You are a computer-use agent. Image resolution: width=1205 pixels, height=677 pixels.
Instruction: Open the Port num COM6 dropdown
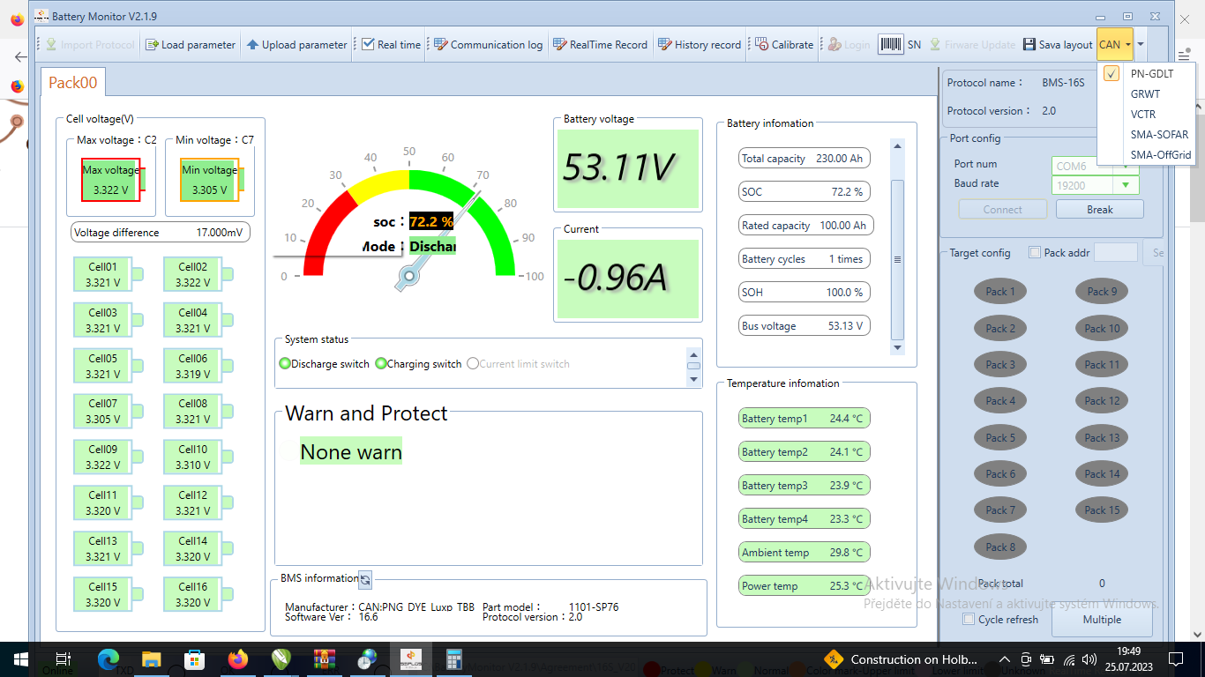click(1126, 166)
